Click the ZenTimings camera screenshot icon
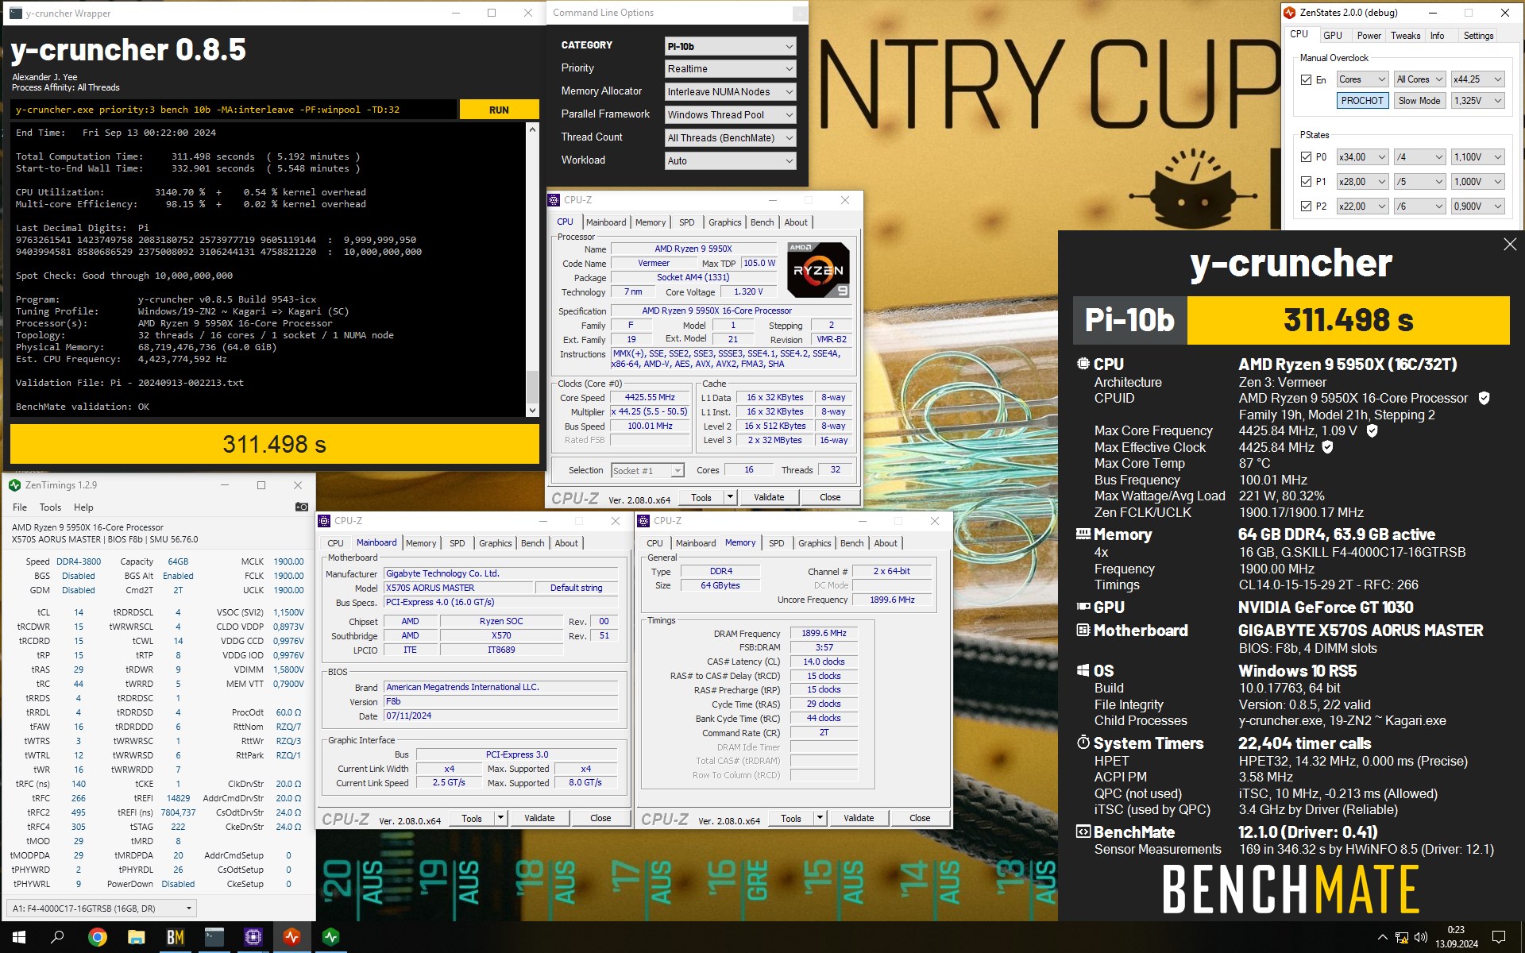Viewport: 1525px width, 953px height. pos(301,507)
